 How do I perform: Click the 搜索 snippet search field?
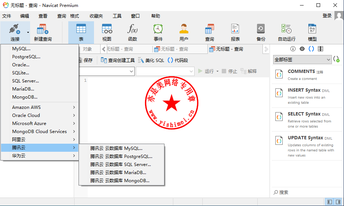306,192
